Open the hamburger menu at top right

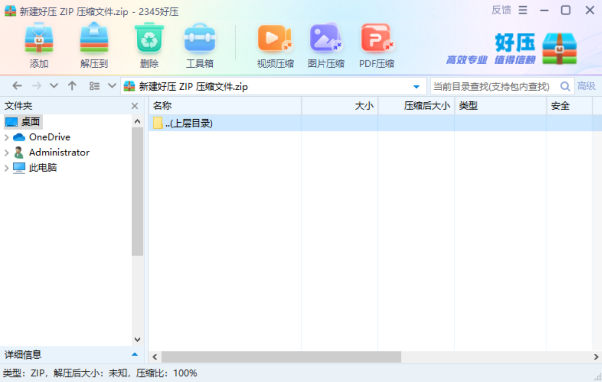click(522, 10)
